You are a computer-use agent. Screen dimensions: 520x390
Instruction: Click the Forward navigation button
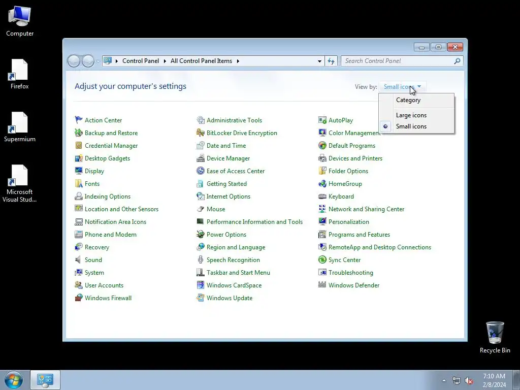[x=88, y=61]
